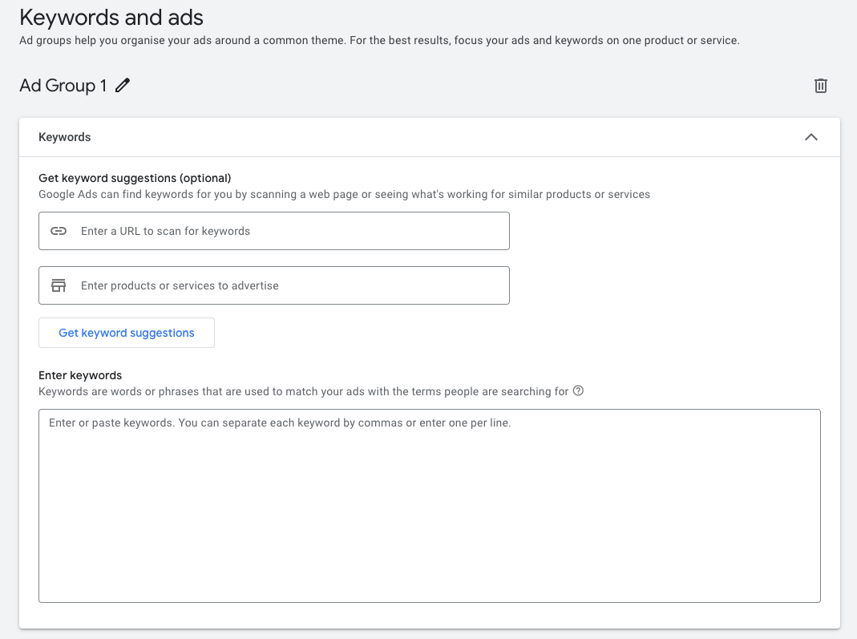Click the 'Enter keywords' section label
857x639 pixels.
tap(80, 374)
